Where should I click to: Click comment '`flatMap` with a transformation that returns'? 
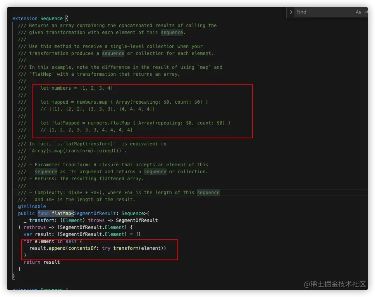coord(99,74)
